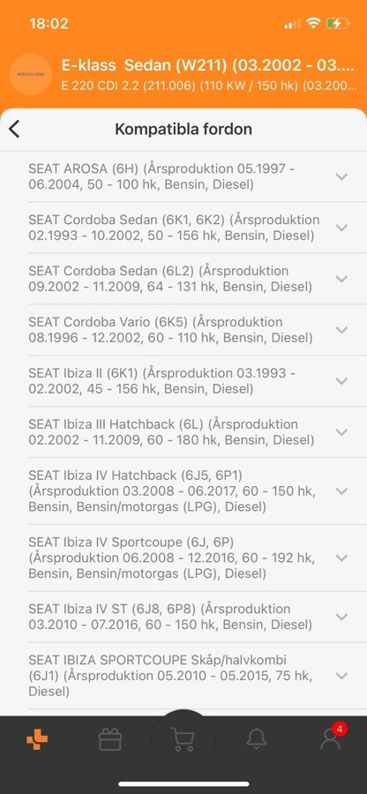Expand SEAT IBIZA SPORTCOUPE Skåp/halvkombi chevron
Image resolution: width=367 pixels, height=794 pixels.
(341, 676)
